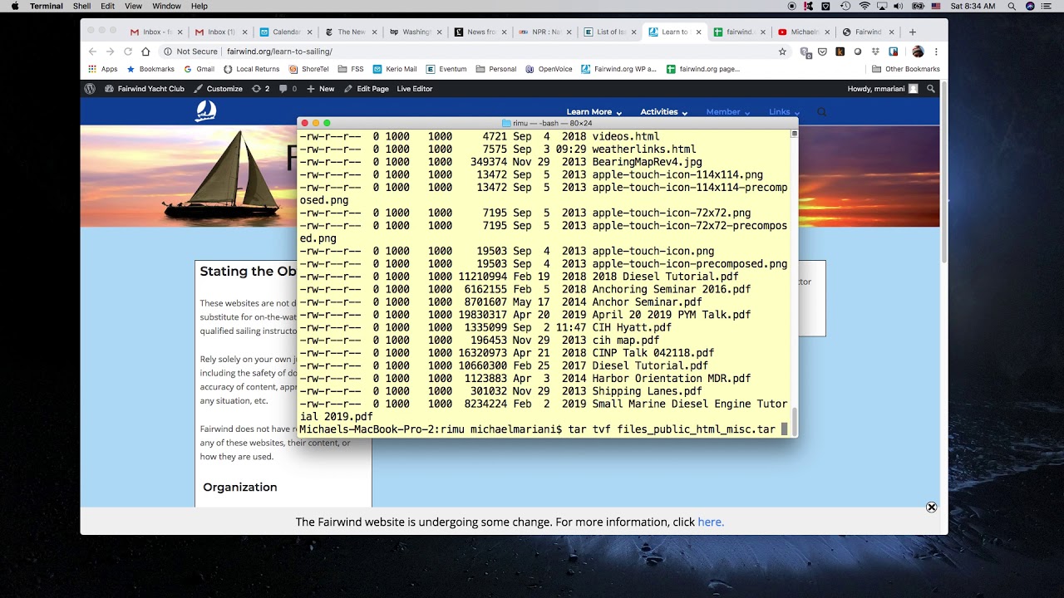Open the Help menu

tap(199, 6)
